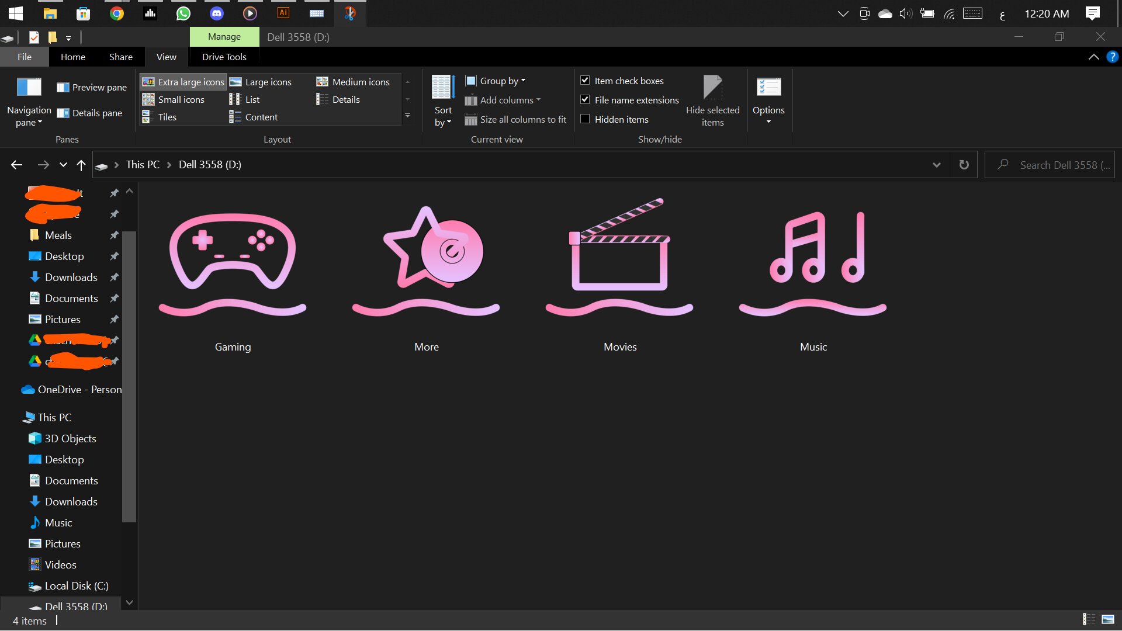Open the Home ribbon tab
1122x631 pixels.
[x=72, y=57]
